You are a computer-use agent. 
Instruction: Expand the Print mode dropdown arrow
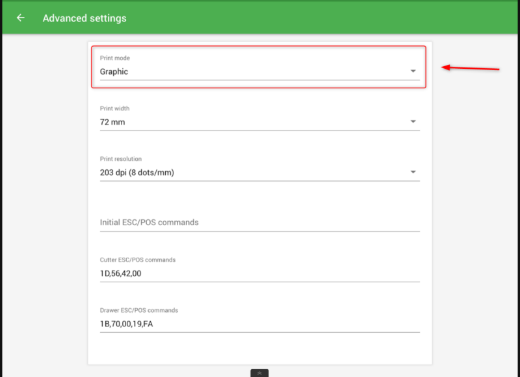pyautogui.click(x=413, y=71)
